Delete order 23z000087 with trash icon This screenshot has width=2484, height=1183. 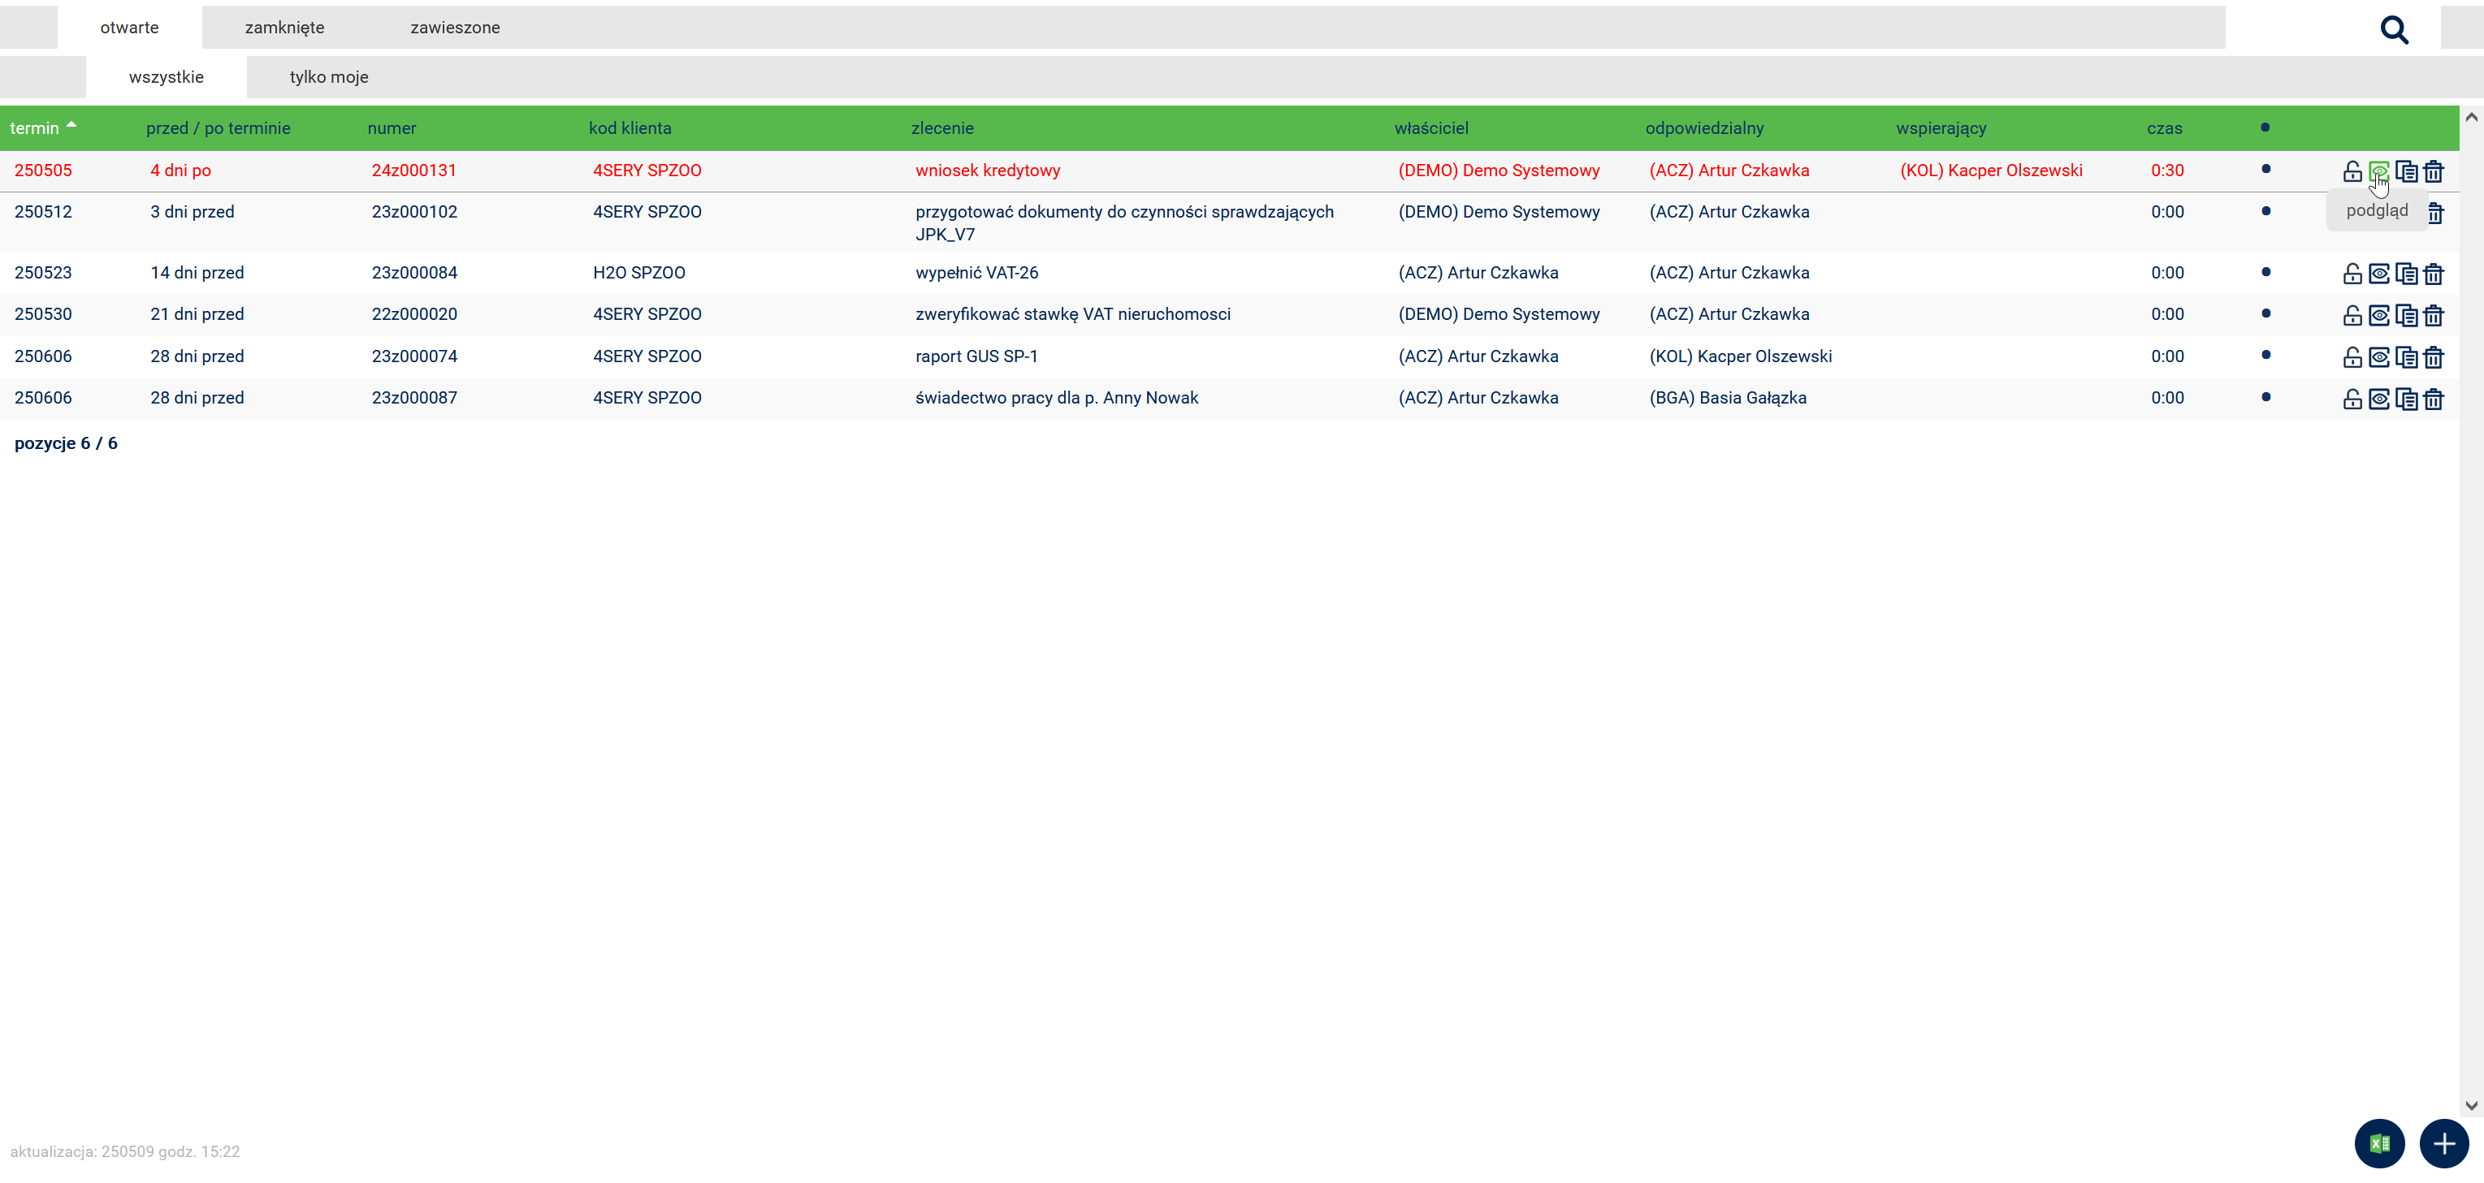2433,399
